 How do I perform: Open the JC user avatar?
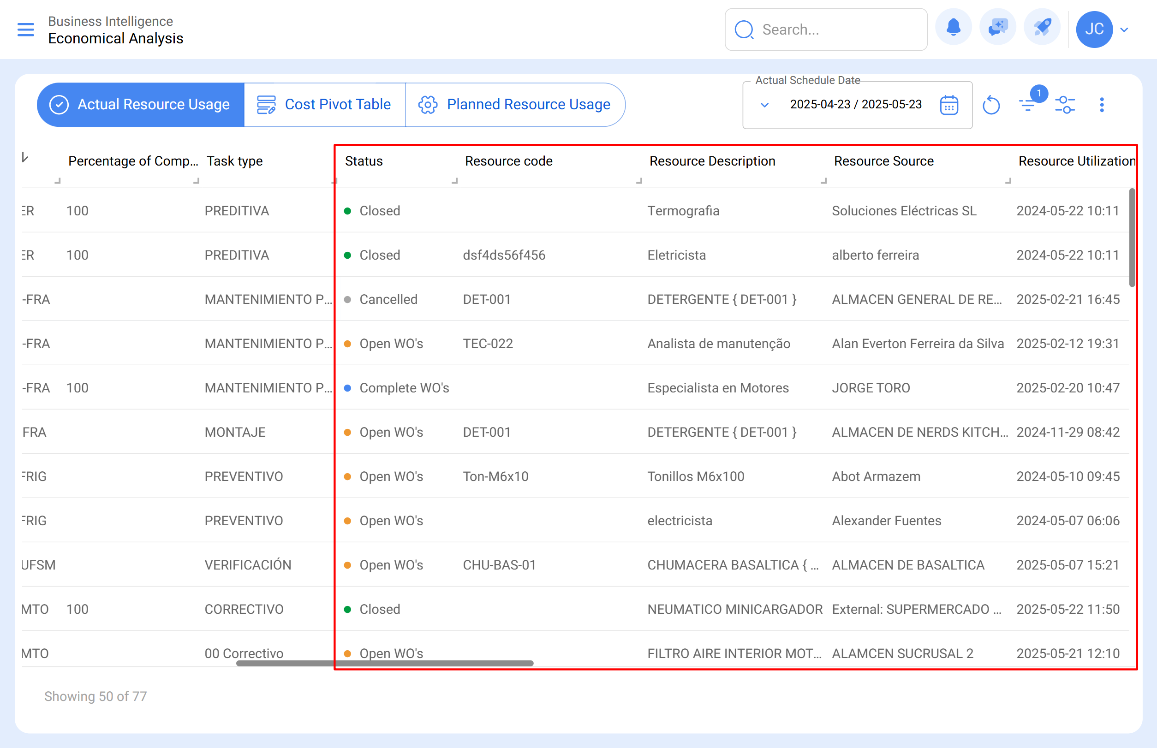click(1094, 29)
